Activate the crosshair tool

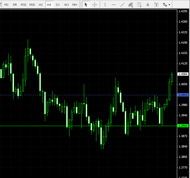(x=95, y=5)
